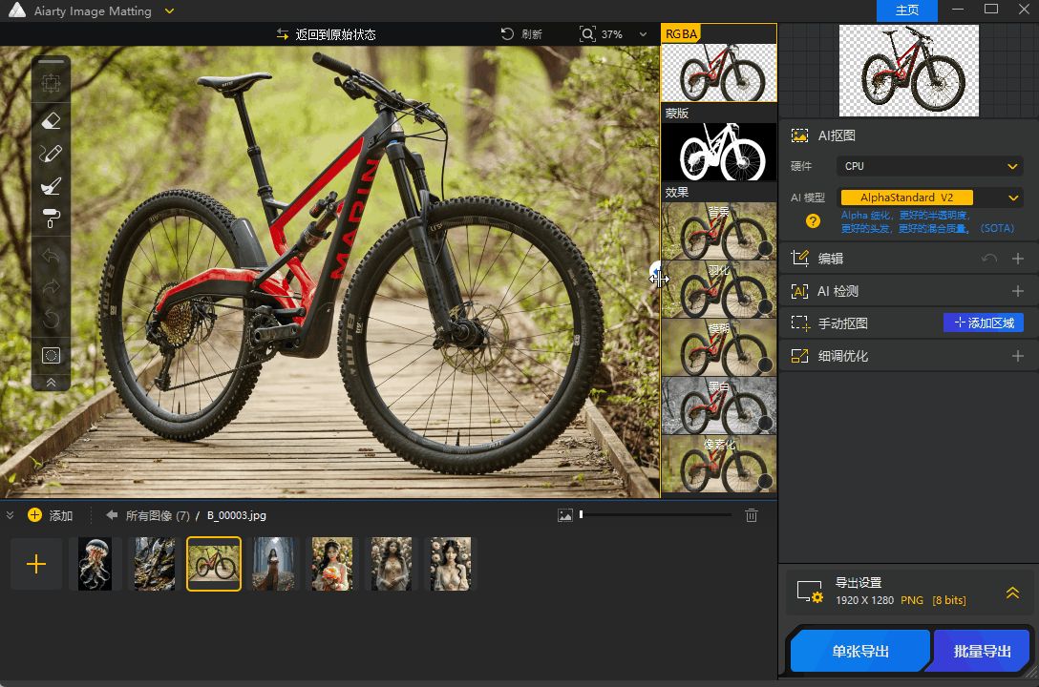This screenshot has width=1039, height=687.
Task: Select the 蒙版 mask preview
Action: pos(719,152)
